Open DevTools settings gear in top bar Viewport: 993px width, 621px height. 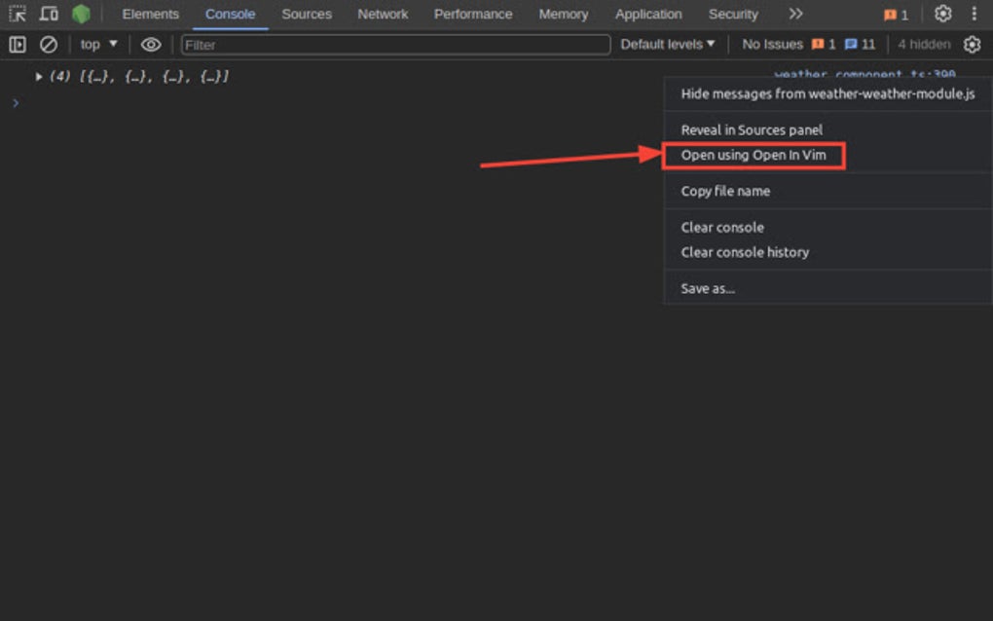point(942,14)
